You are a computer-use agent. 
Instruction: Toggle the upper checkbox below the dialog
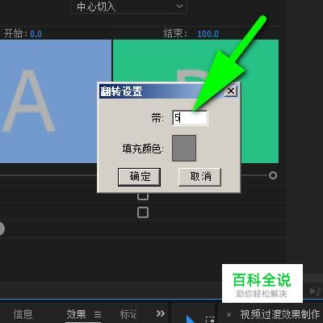pyautogui.click(x=143, y=196)
